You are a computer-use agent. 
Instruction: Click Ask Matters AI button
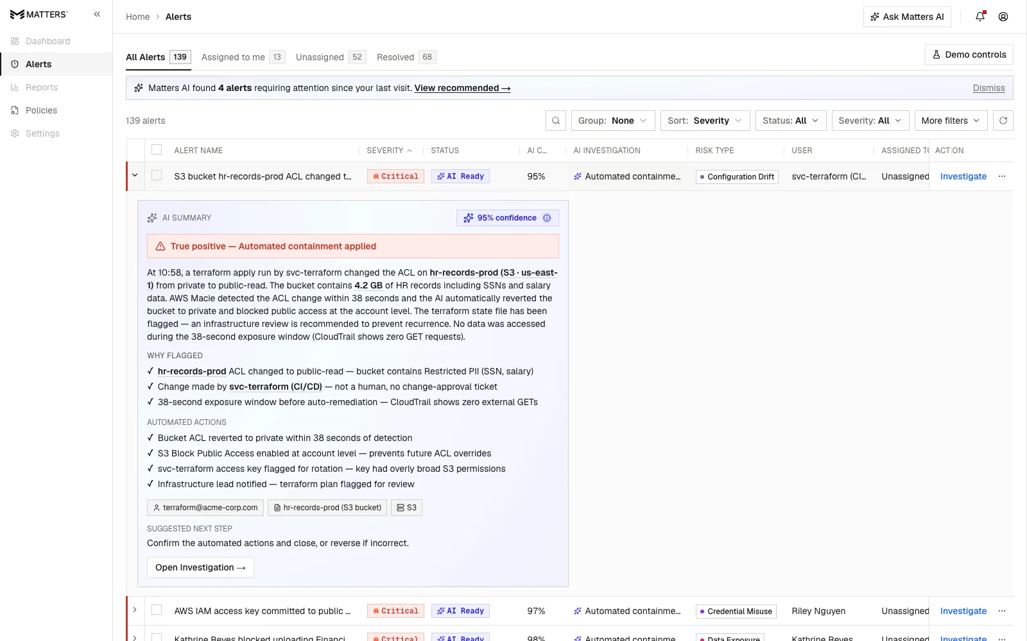coord(907,17)
